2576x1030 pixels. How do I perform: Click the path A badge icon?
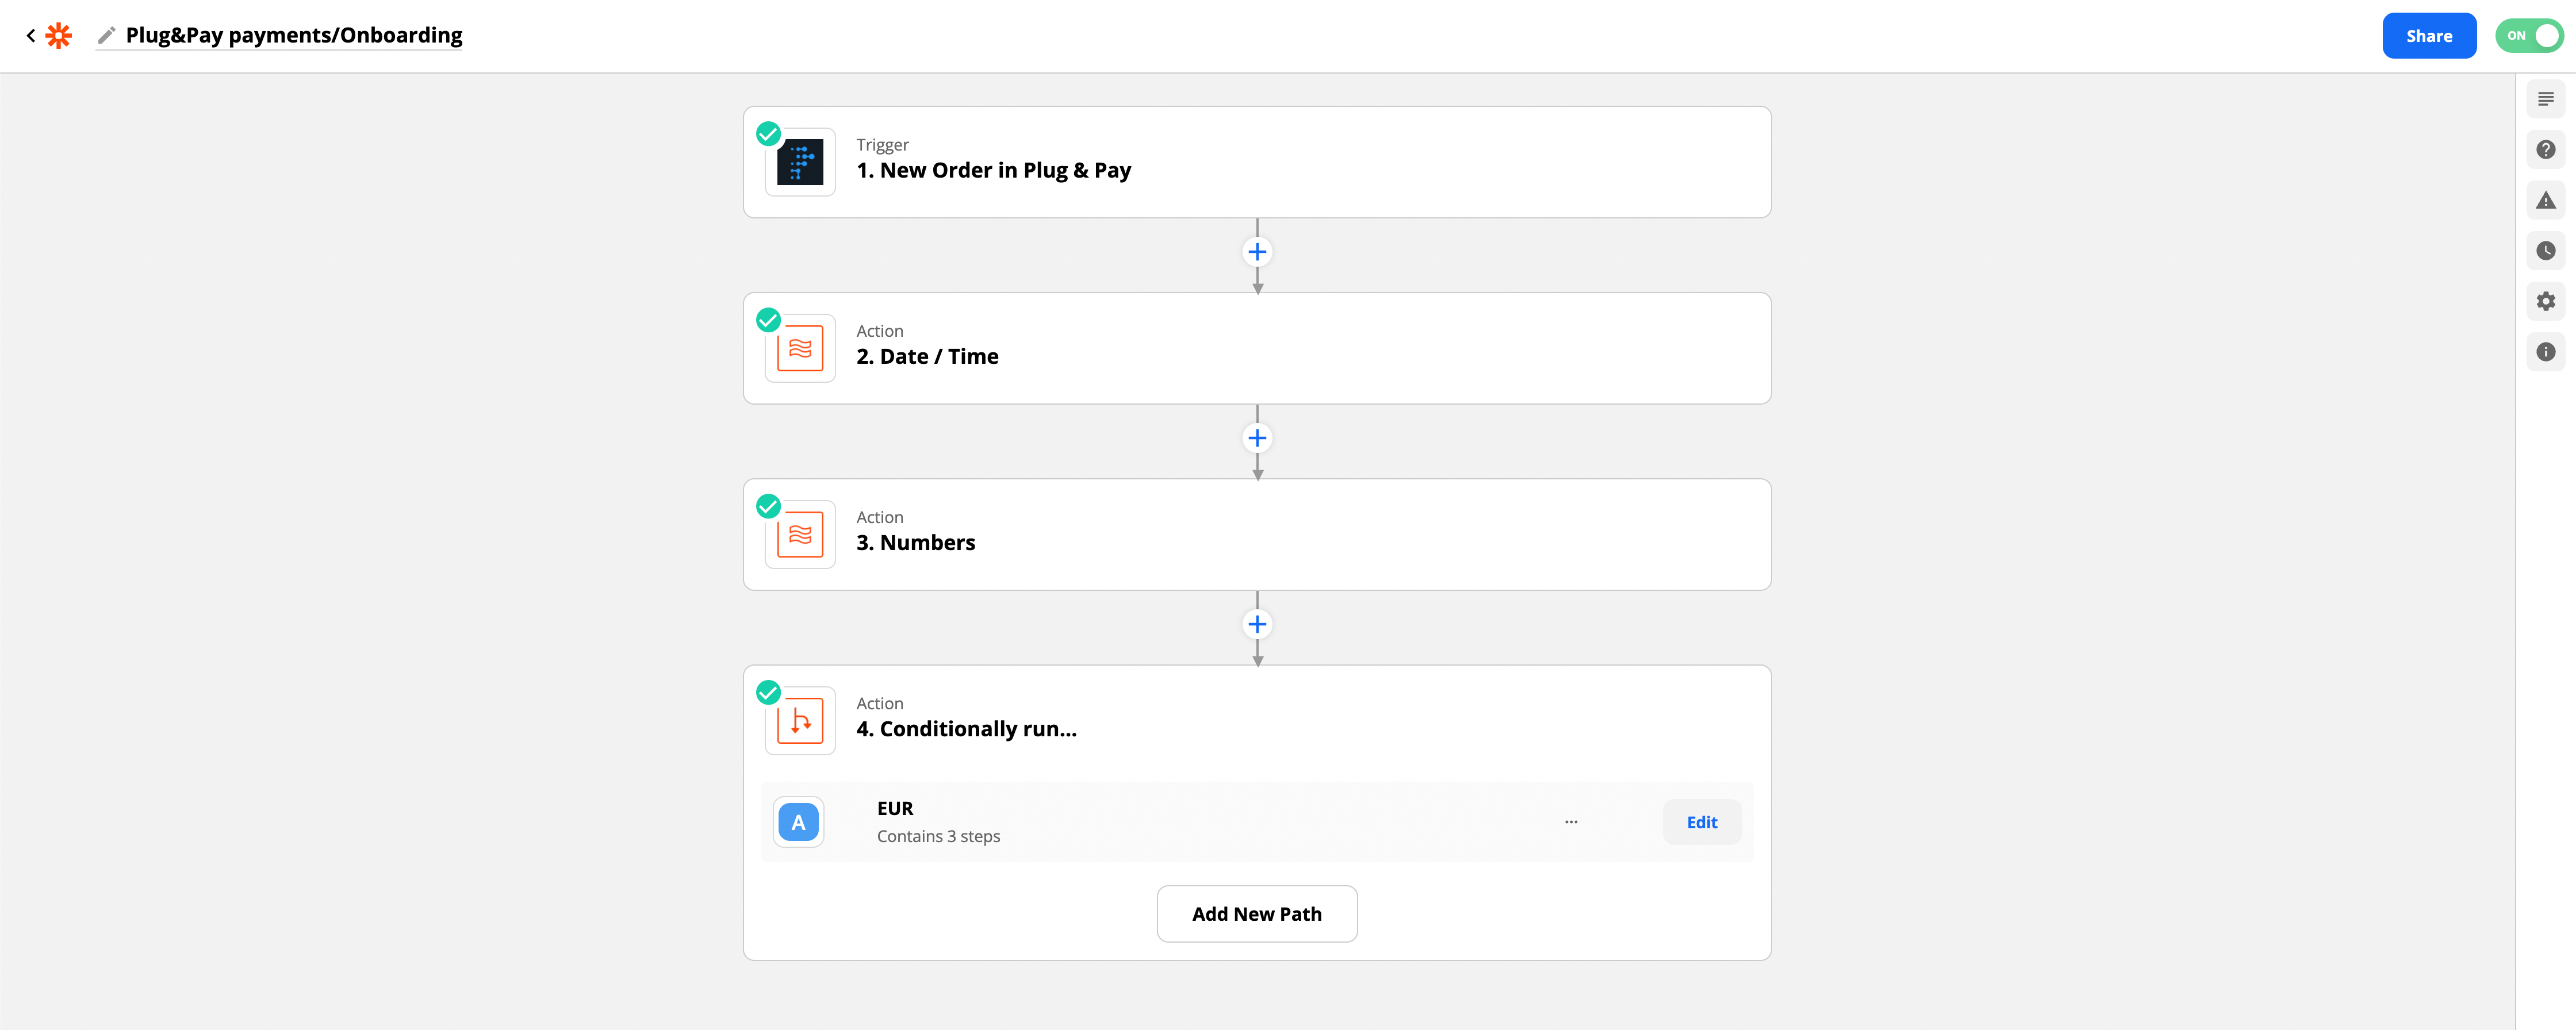click(798, 822)
